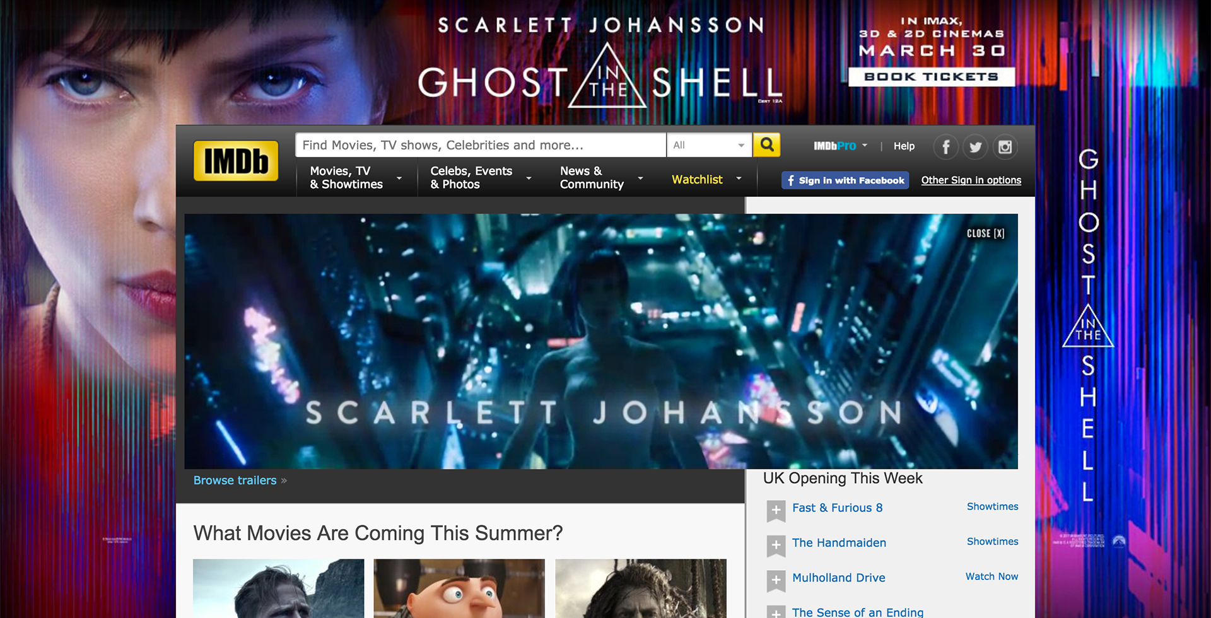
Task: Open the bearded man summer movie thumbnail
Action: 278,588
